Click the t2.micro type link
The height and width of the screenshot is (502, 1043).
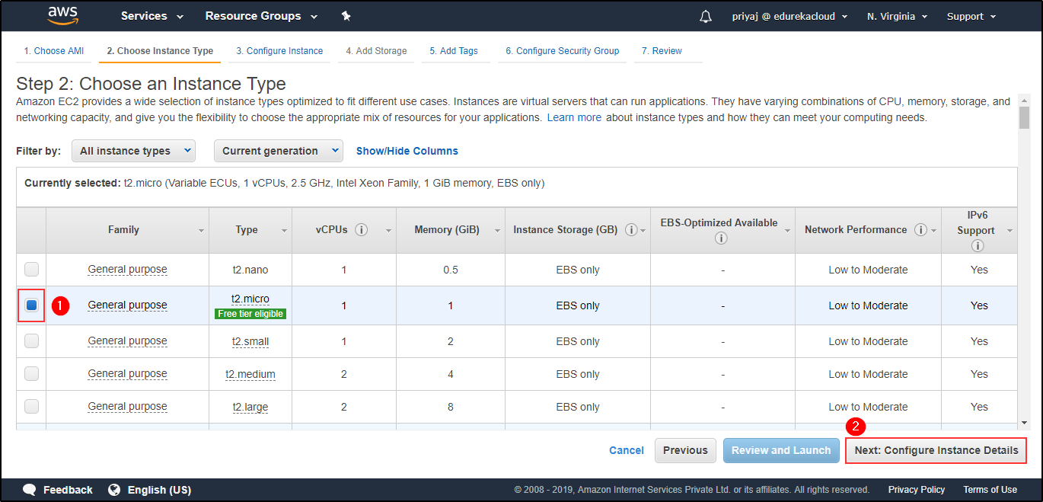[250, 299]
